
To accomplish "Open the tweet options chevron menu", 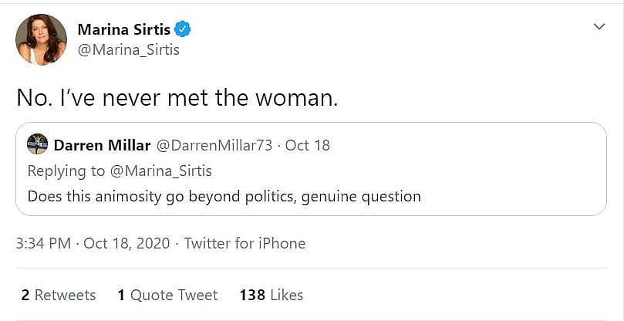I will 599,27.
